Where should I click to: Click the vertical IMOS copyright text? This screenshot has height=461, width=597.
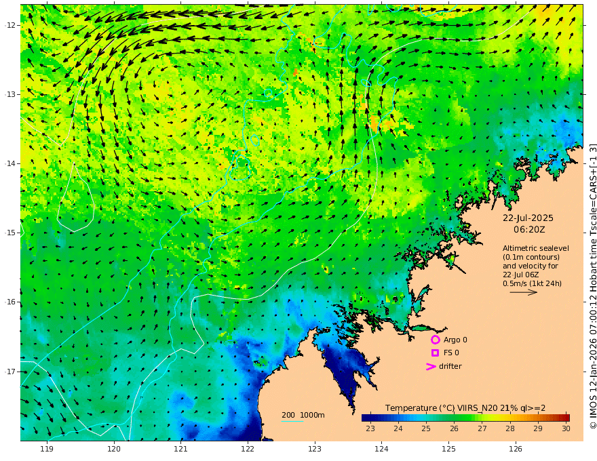coord(593,286)
